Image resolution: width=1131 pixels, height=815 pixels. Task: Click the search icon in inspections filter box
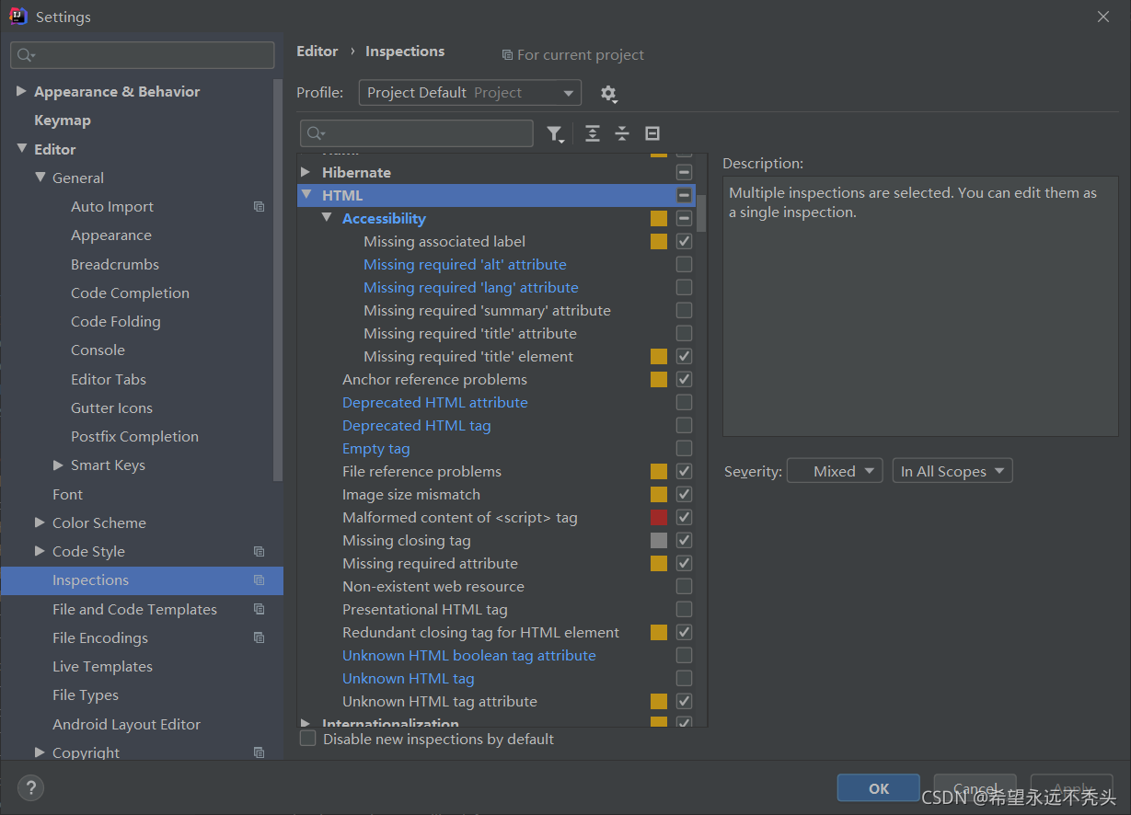(x=316, y=134)
